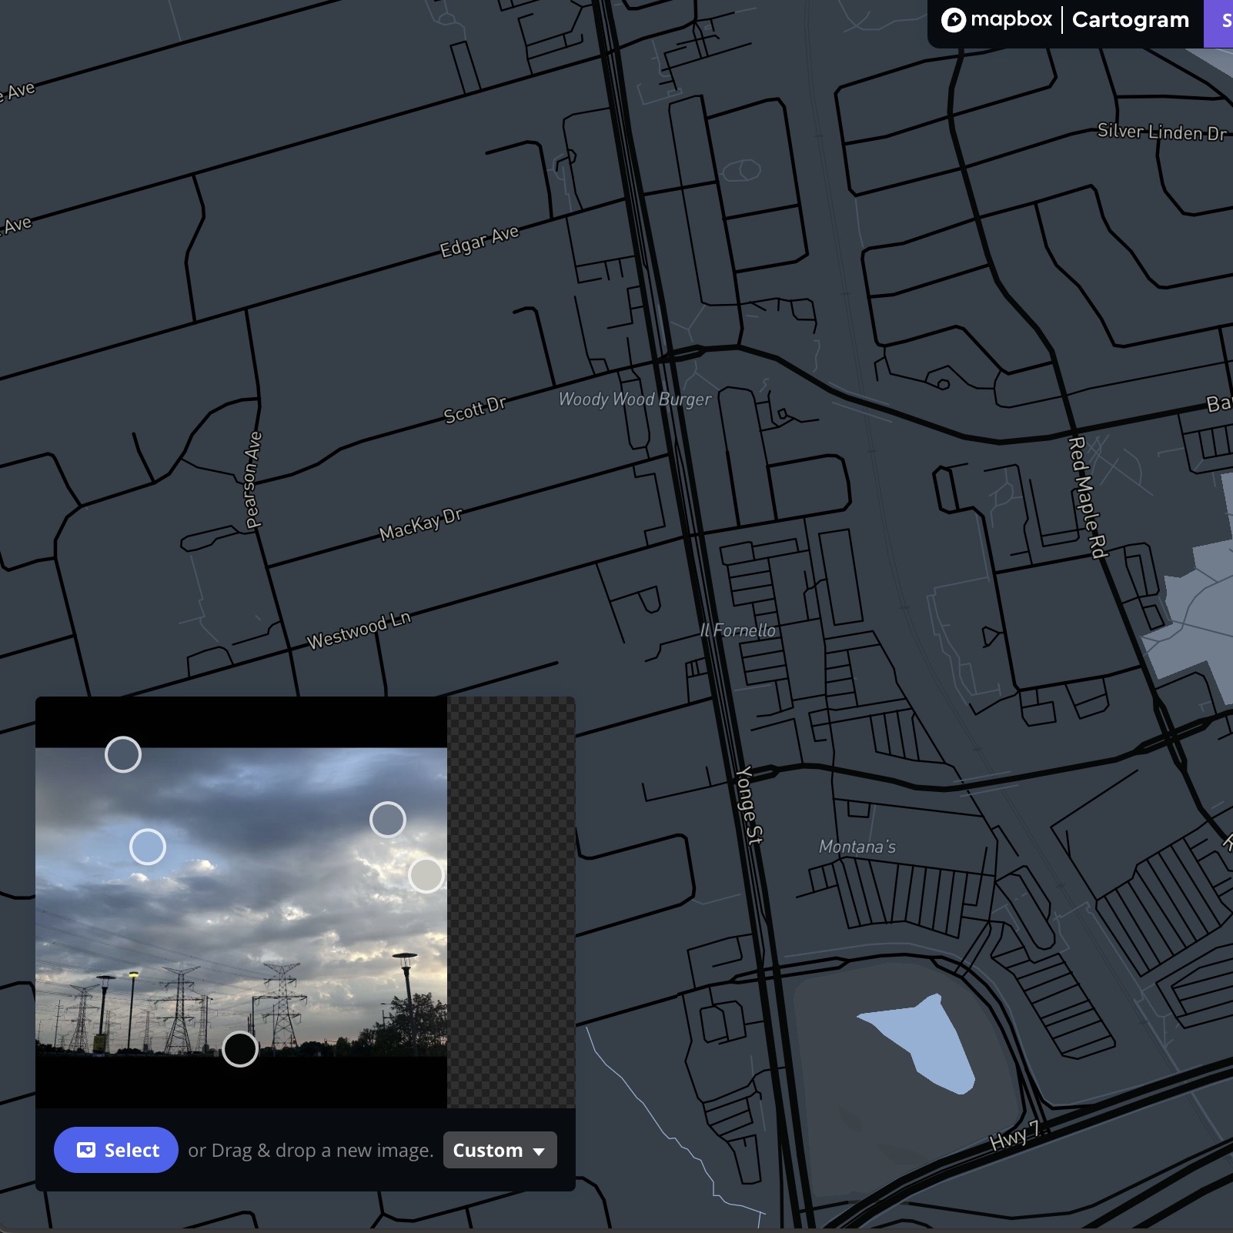Click the Mapbox compass logo
1233x1233 pixels.
[954, 19]
